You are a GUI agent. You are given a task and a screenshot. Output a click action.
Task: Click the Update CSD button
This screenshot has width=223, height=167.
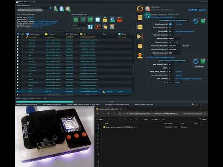(x=199, y=67)
